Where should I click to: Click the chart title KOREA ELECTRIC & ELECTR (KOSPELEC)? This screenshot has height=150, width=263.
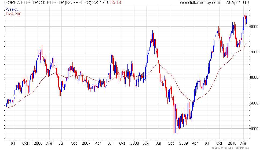(x=48, y=2)
